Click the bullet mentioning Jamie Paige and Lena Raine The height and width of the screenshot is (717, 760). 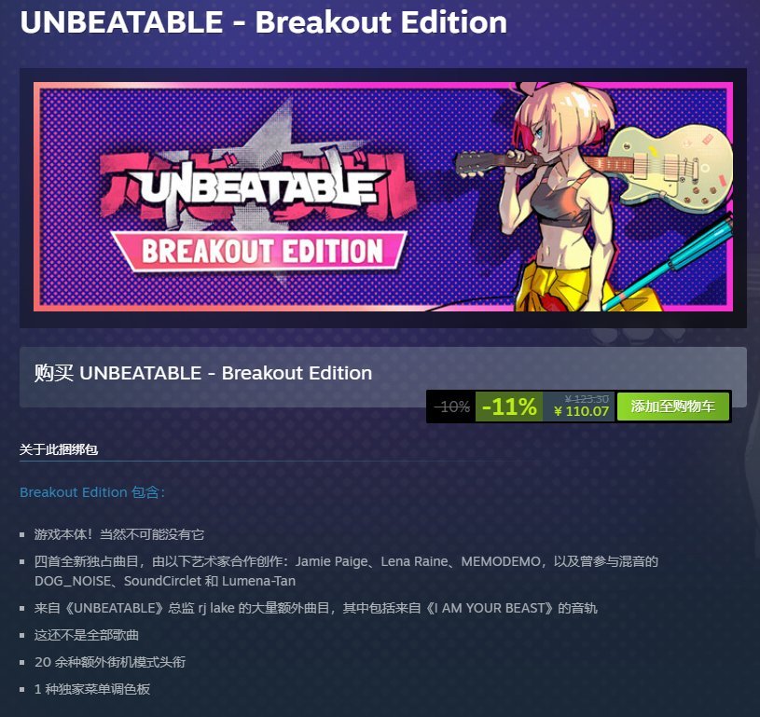coord(346,571)
